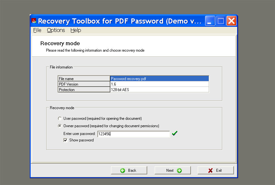
Task: Select the Password recovery.pdf file name cell
Action: (159, 78)
